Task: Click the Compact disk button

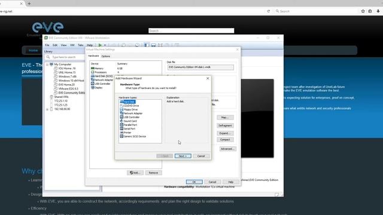Action: pos(225,140)
